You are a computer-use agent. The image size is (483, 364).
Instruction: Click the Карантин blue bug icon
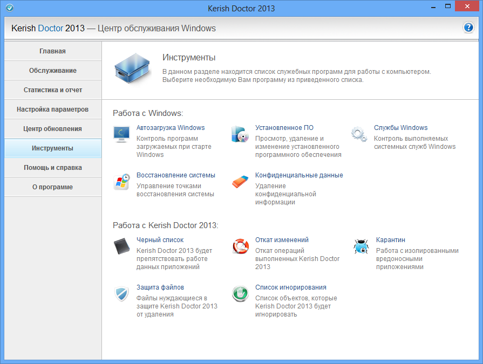[x=361, y=246]
